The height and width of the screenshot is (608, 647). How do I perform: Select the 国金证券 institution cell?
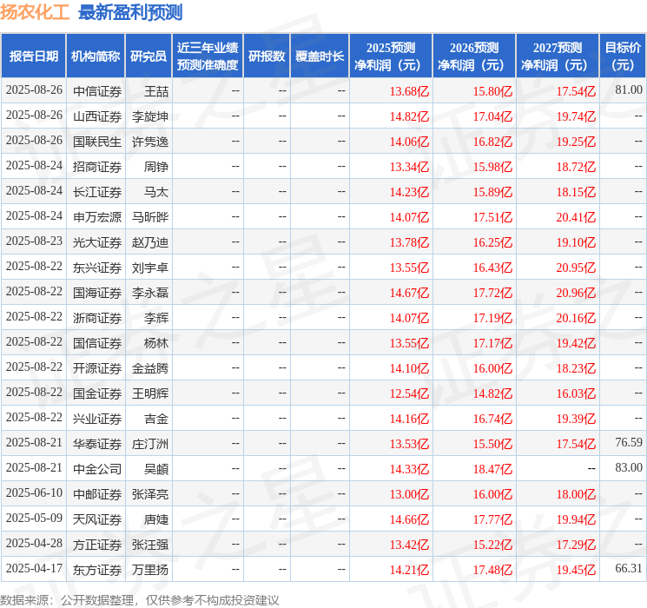pyautogui.click(x=97, y=393)
